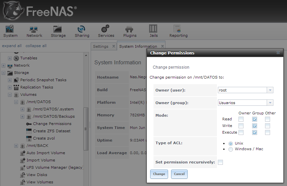Viewport: 287px width, 186px height.
Task: Open the Owner (group) dropdown arrow
Action: (270, 103)
